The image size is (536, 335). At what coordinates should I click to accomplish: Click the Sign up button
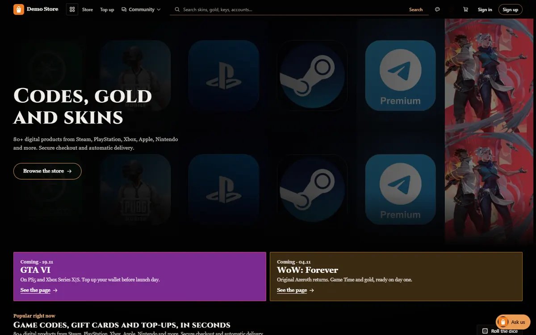point(511,9)
